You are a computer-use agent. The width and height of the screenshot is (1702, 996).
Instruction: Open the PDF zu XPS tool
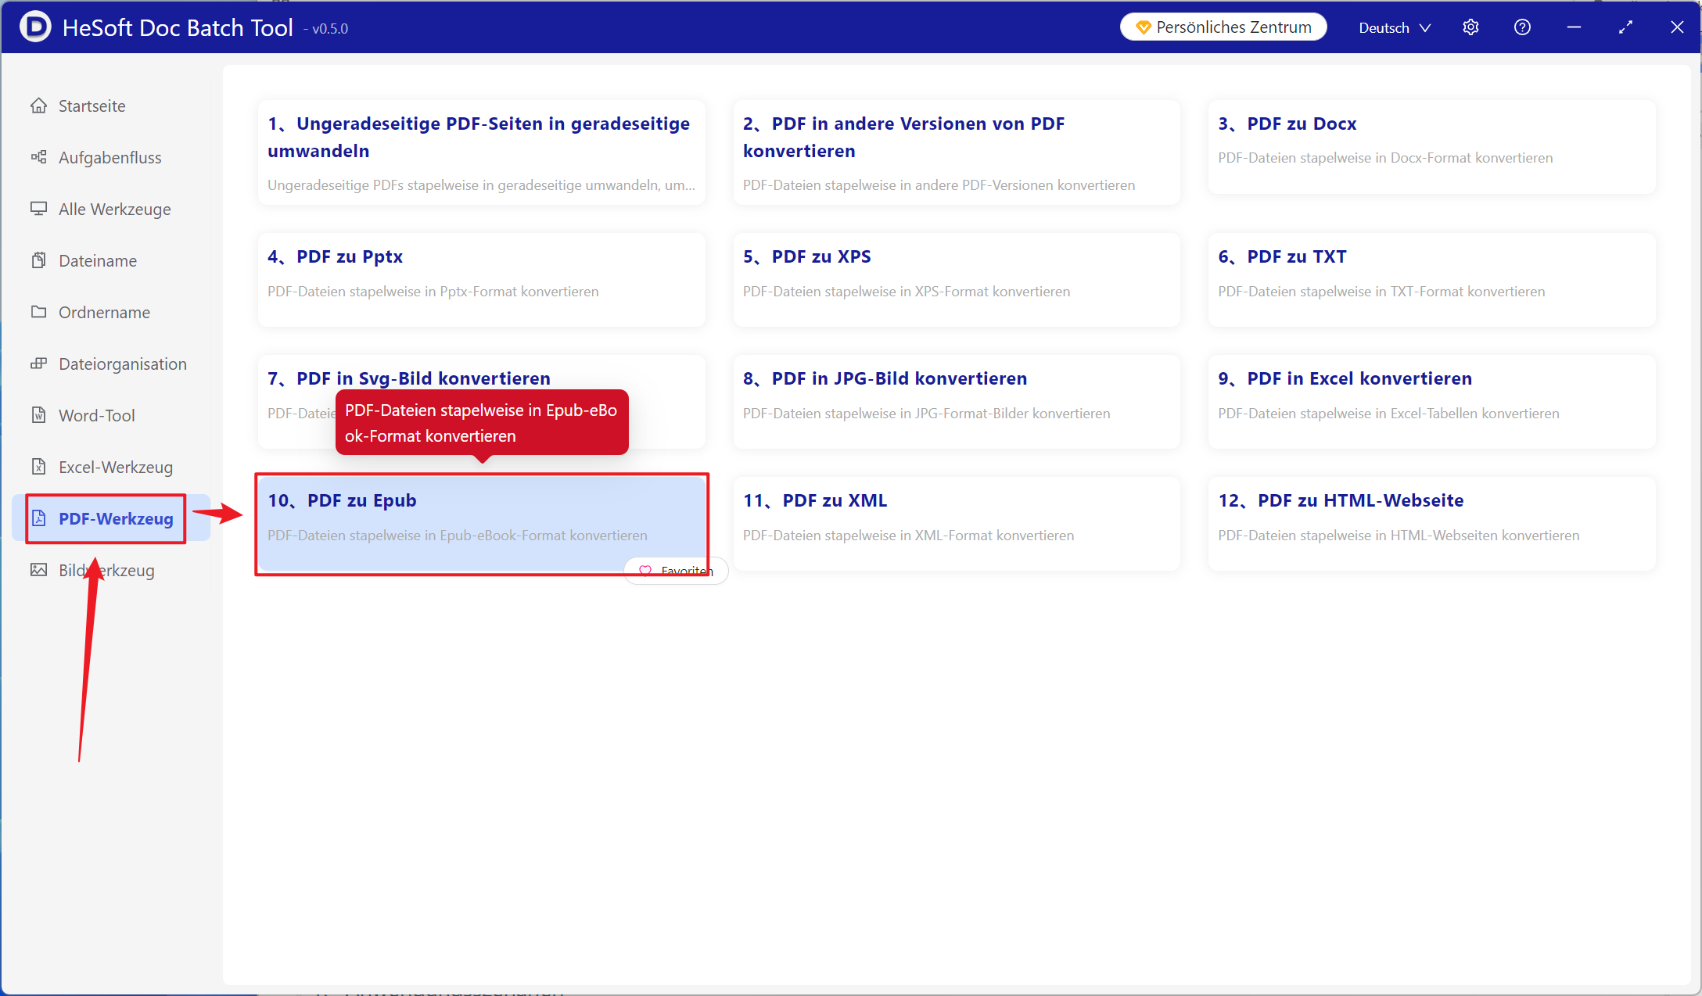click(957, 280)
